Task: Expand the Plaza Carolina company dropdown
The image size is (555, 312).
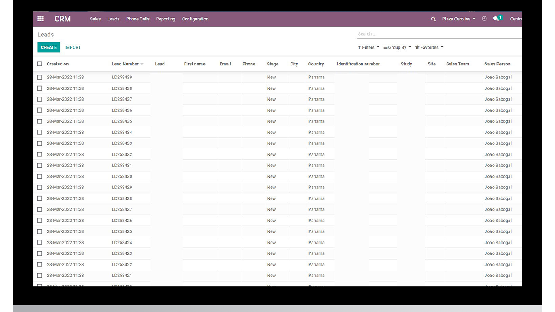Action: coord(459,19)
